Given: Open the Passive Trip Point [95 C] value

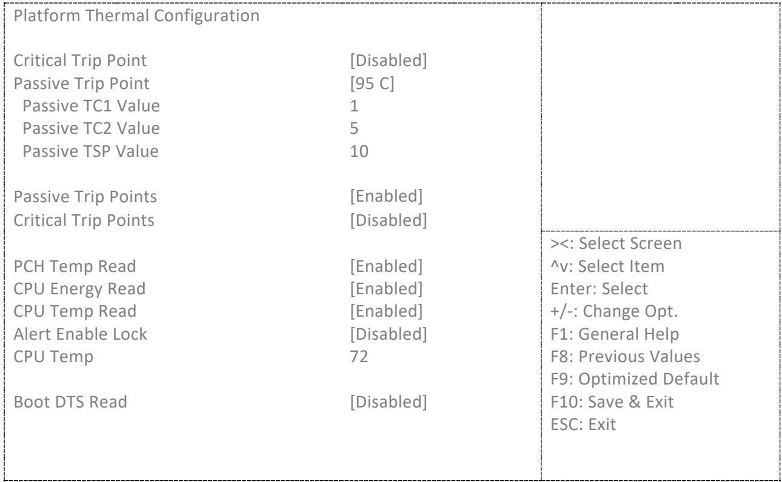Looking at the screenshot, I should [372, 84].
